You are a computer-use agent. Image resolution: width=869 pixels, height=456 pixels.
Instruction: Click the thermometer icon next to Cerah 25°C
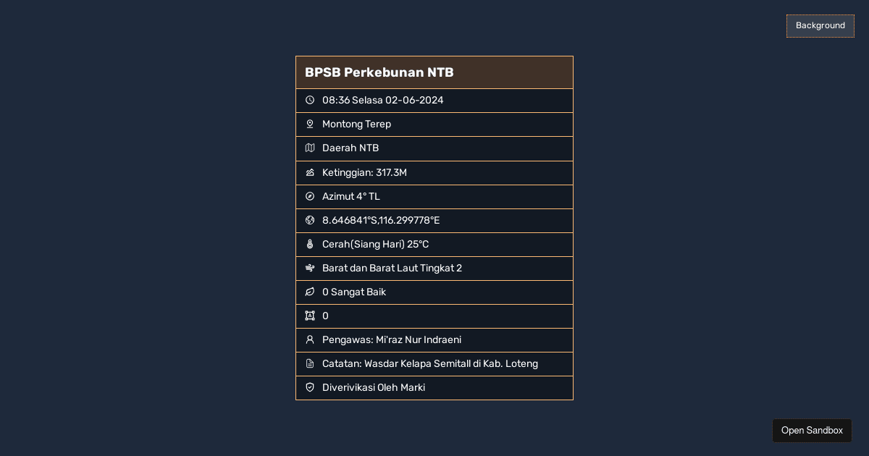click(x=310, y=244)
